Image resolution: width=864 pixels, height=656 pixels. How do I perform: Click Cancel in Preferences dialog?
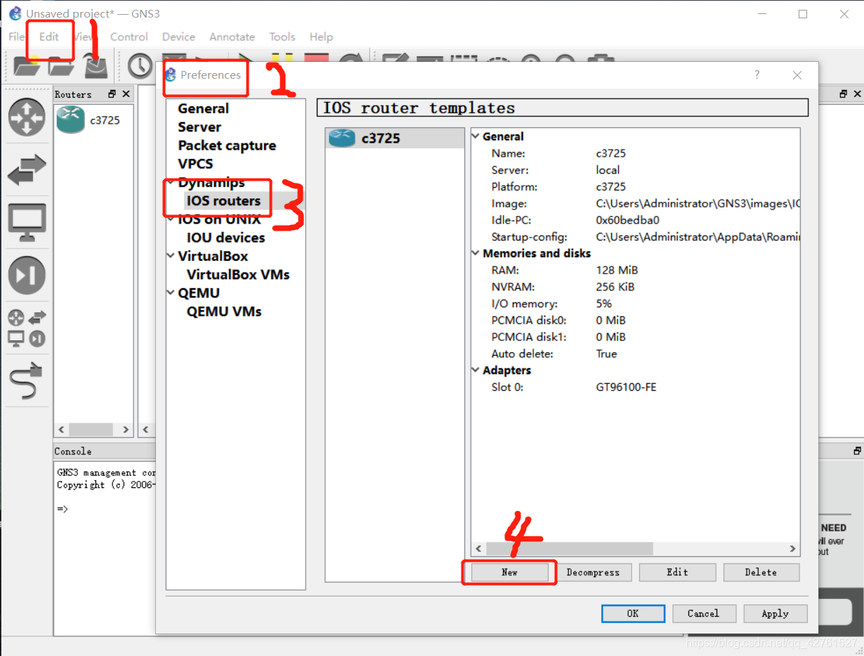pyautogui.click(x=703, y=614)
